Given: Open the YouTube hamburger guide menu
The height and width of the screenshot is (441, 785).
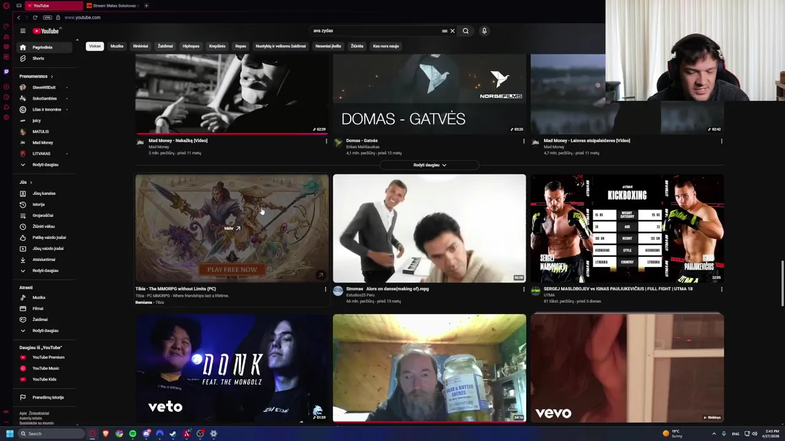Looking at the screenshot, I should [x=23, y=31].
